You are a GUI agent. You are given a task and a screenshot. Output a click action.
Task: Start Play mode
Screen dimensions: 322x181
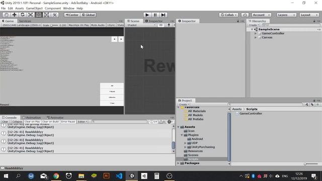pos(147,15)
